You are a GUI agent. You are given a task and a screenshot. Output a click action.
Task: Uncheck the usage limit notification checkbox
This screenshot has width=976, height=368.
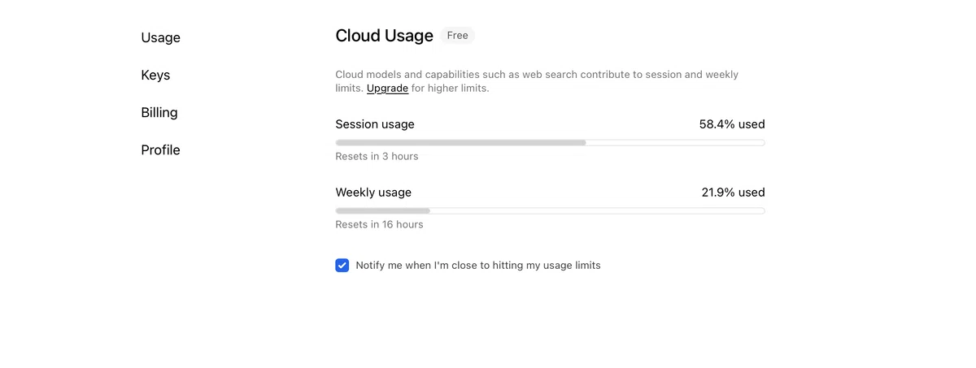pos(342,265)
